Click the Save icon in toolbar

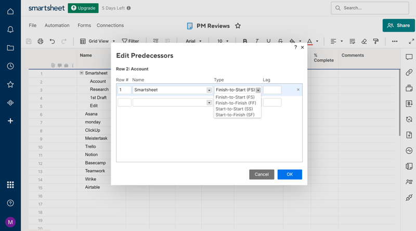click(x=29, y=41)
